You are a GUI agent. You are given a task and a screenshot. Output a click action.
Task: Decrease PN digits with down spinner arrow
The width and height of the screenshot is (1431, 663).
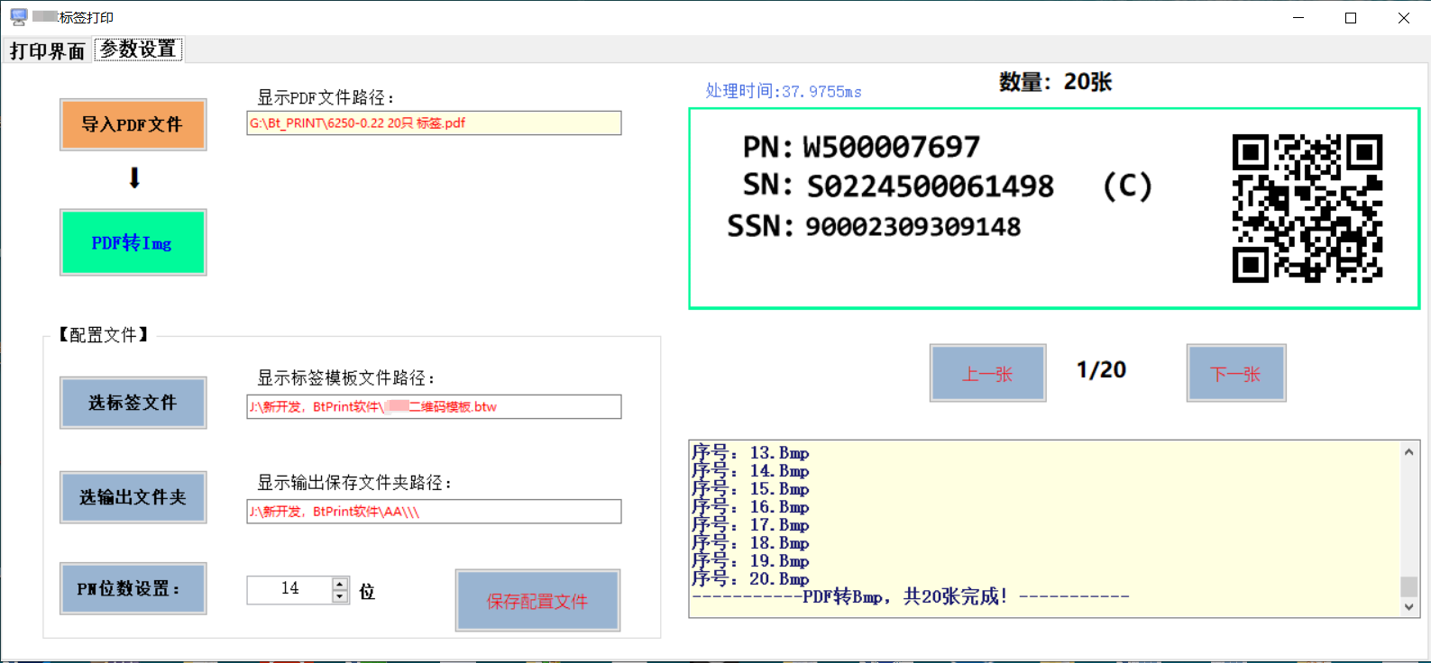point(340,596)
